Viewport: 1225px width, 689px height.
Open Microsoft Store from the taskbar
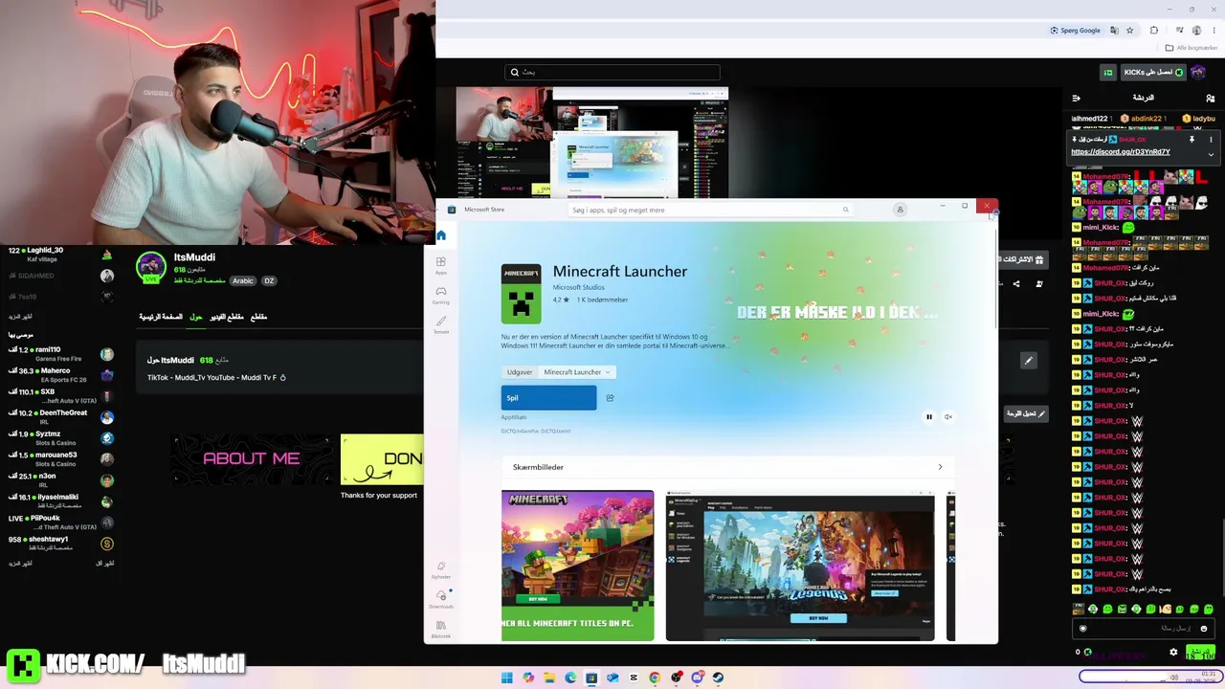pos(591,678)
